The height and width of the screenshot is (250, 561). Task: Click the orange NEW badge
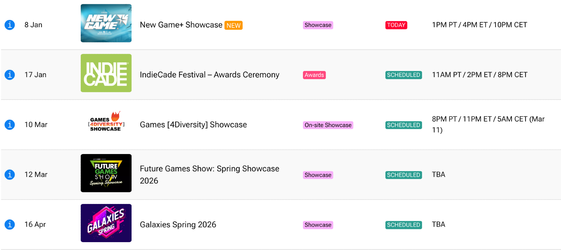pyautogui.click(x=233, y=26)
